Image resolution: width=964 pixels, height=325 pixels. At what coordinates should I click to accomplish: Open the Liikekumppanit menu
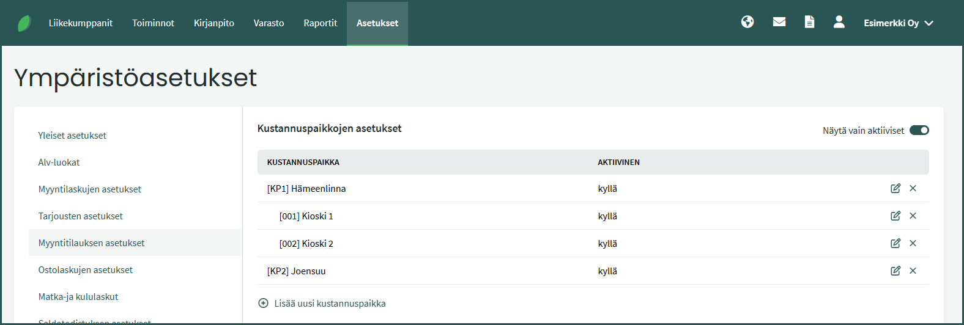pos(81,23)
